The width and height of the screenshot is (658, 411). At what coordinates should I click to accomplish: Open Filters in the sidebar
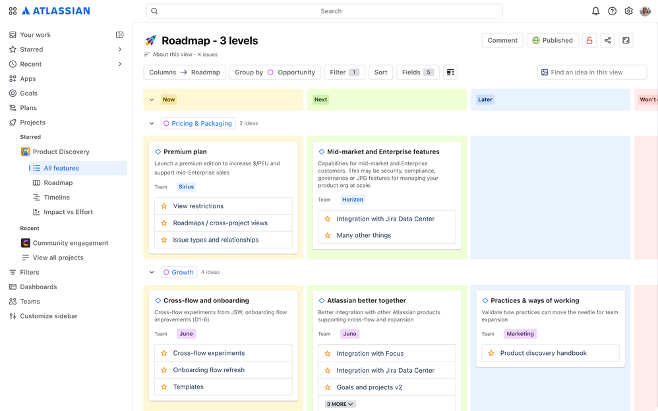tap(30, 272)
